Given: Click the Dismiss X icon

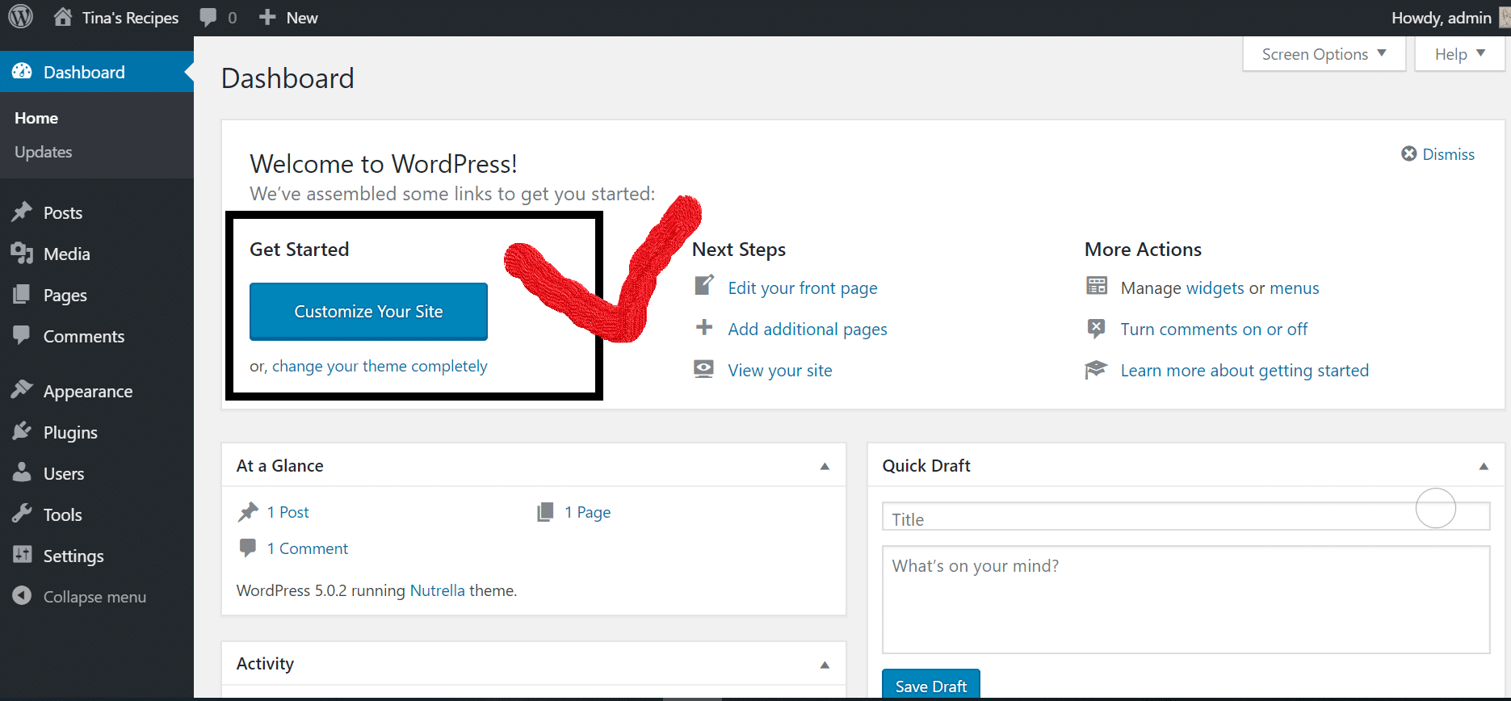Looking at the screenshot, I should pyautogui.click(x=1408, y=153).
